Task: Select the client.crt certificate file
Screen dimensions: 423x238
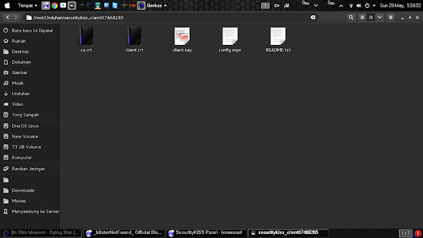Action: click(x=134, y=40)
